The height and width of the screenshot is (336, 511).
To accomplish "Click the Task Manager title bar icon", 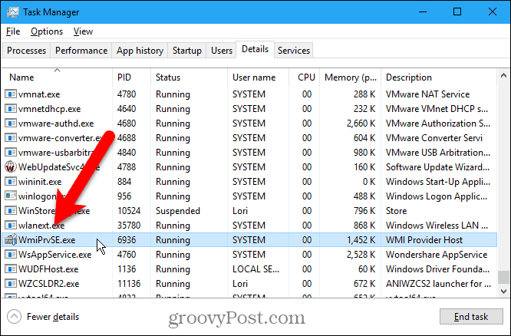I will (13, 12).
